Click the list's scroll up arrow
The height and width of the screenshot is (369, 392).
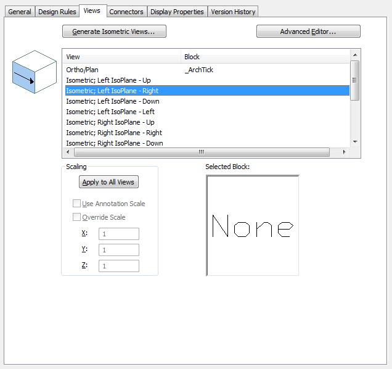[355, 55]
